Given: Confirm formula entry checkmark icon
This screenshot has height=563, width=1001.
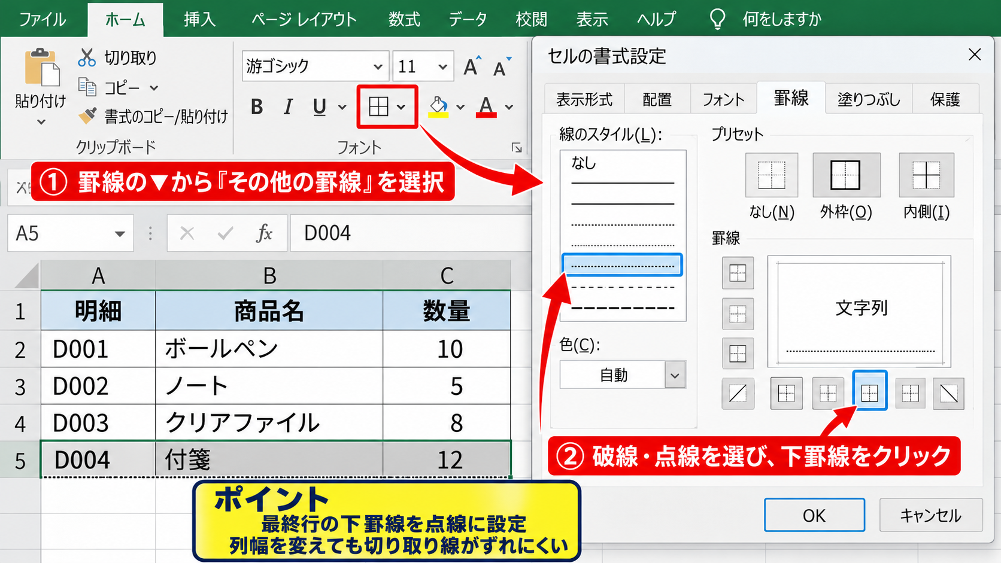Looking at the screenshot, I should pyautogui.click(x=225, y=233).
